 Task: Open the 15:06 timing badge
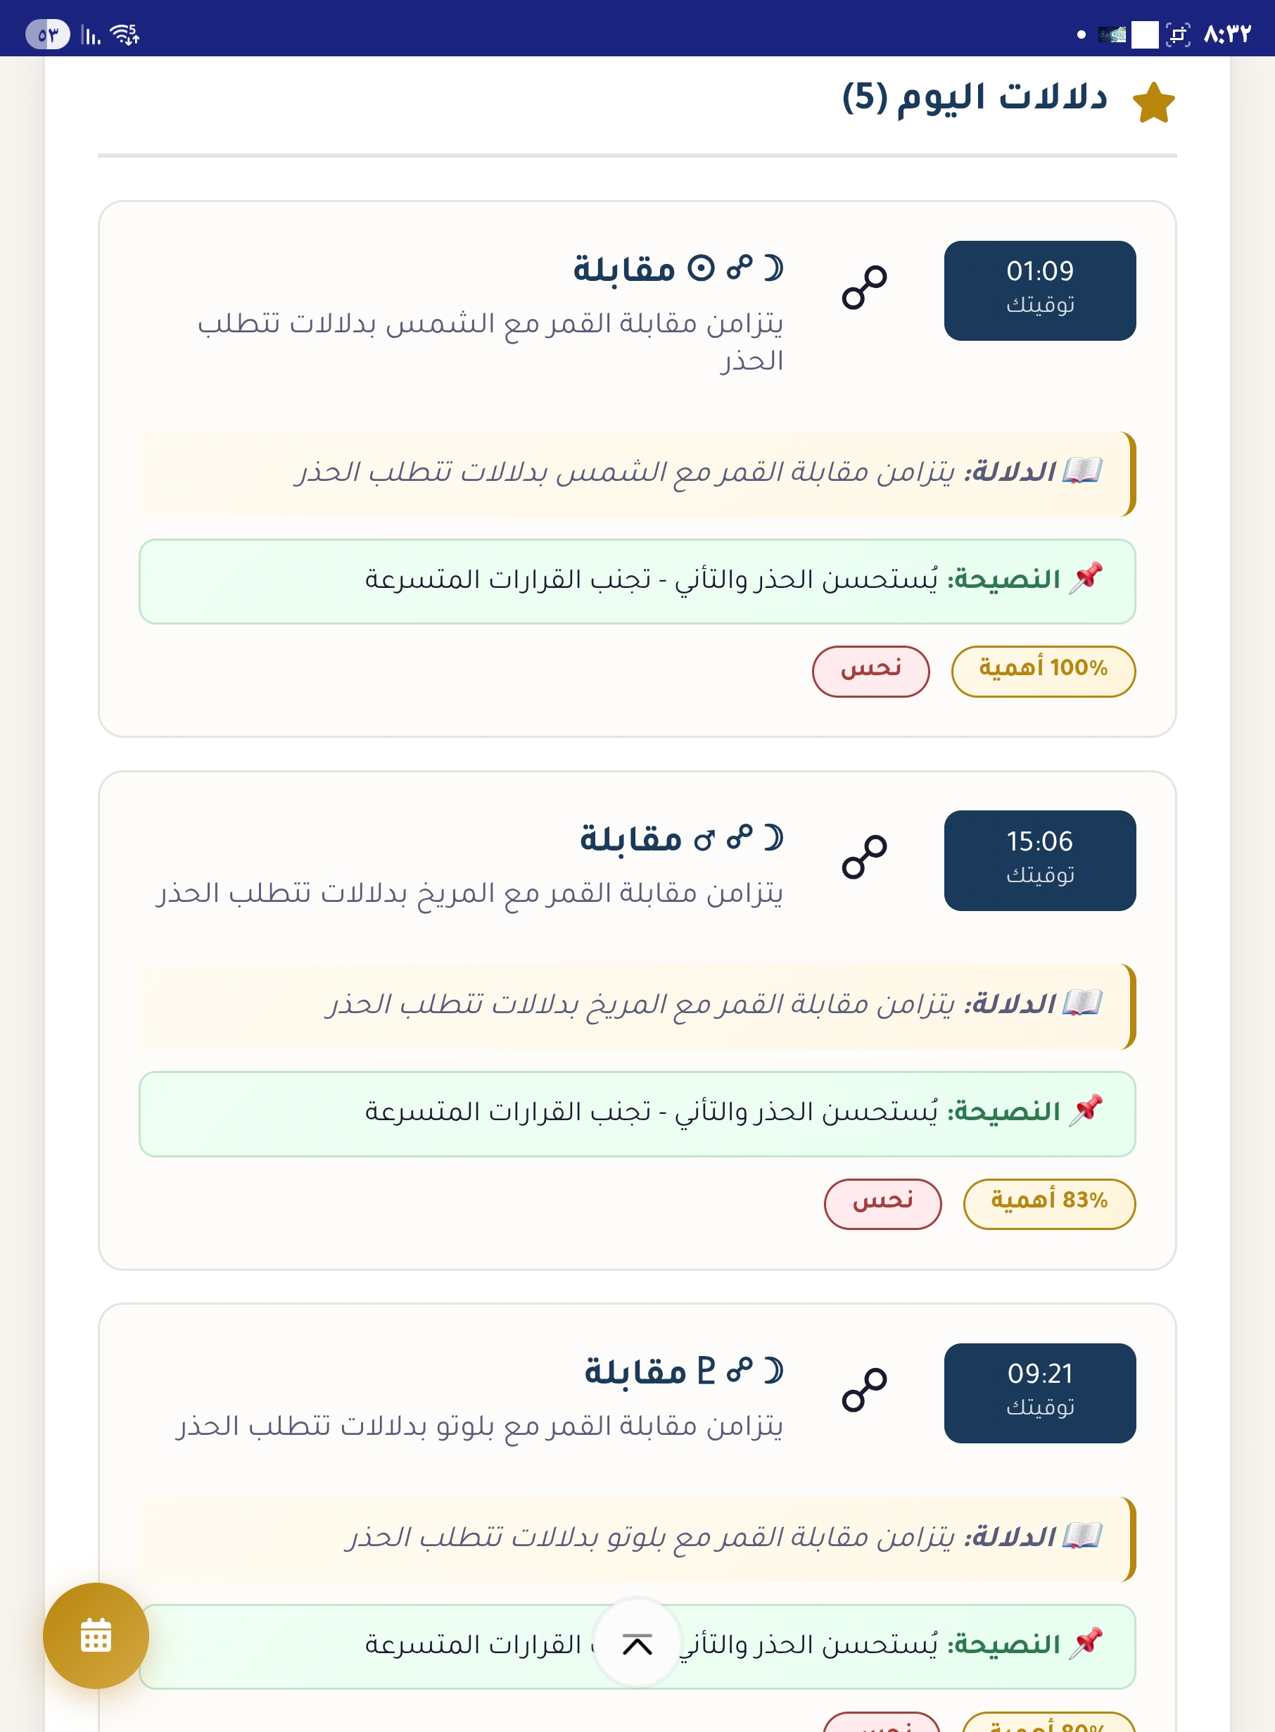point(1039,860)
